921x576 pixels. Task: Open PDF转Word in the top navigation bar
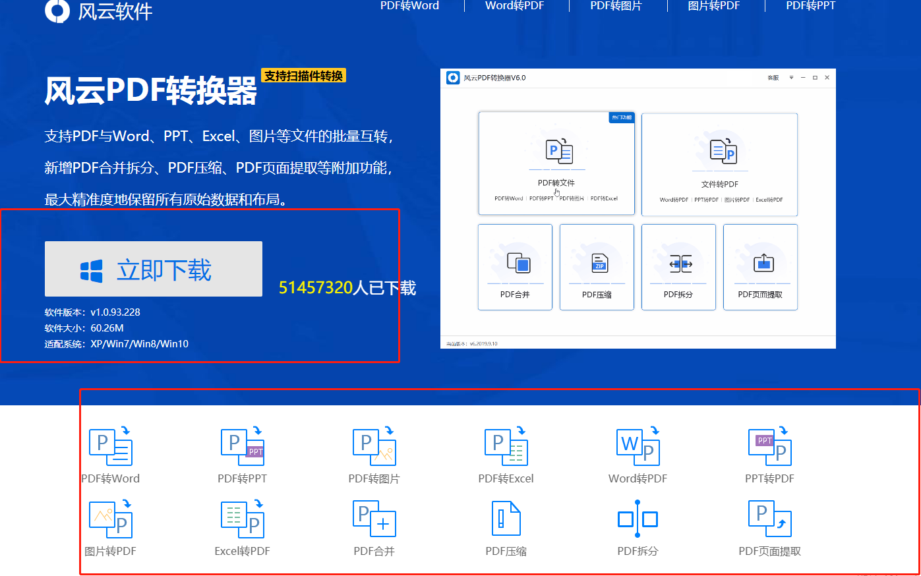pos(409,5)
